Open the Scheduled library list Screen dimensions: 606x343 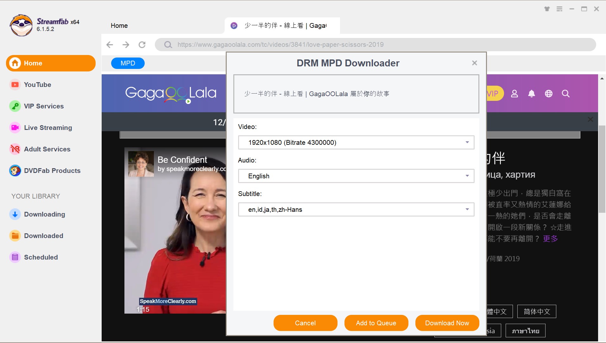[x=41, y=257]
